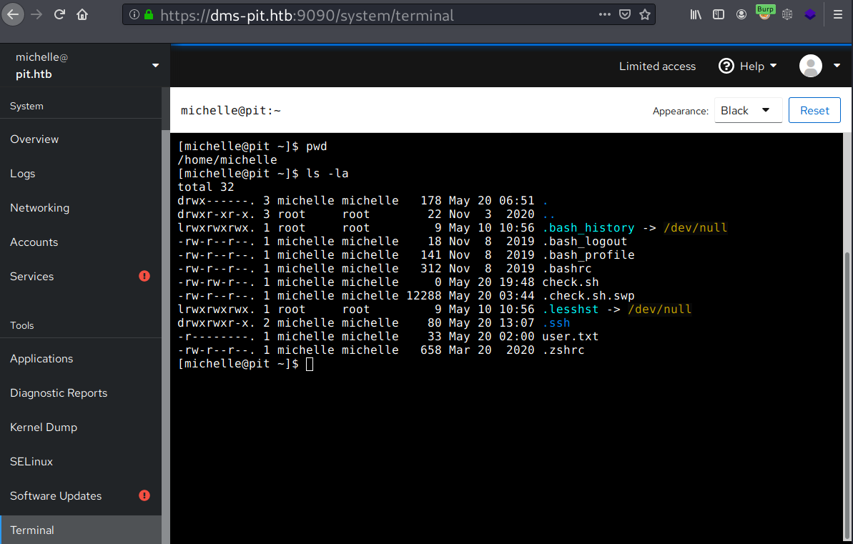
Task: Navigate to Overview in the sidebar
Action: pyautogui.click(x=34, y=139)
